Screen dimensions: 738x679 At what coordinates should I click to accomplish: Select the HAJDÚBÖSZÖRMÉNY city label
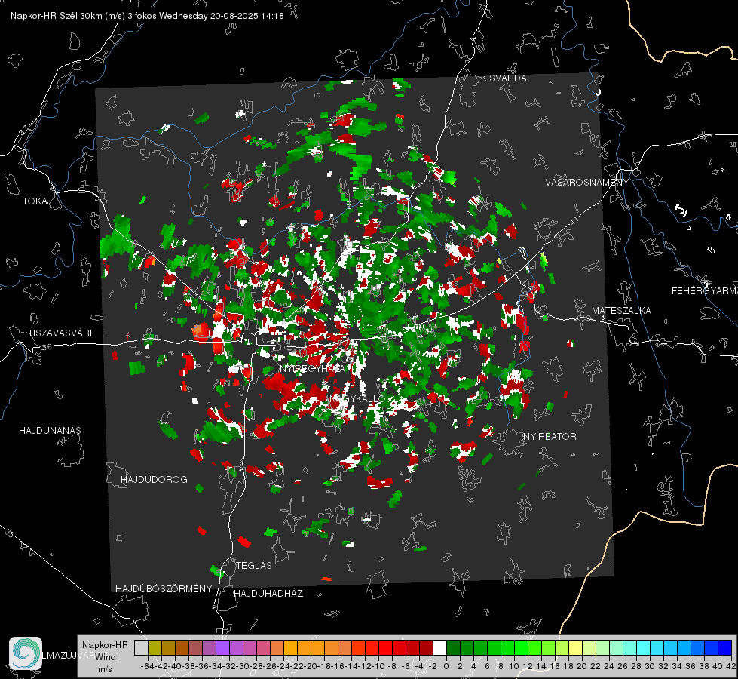point(164,589)
